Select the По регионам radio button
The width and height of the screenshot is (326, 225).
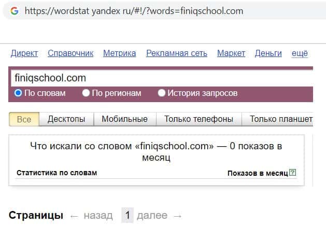click(x=86, y=93)
